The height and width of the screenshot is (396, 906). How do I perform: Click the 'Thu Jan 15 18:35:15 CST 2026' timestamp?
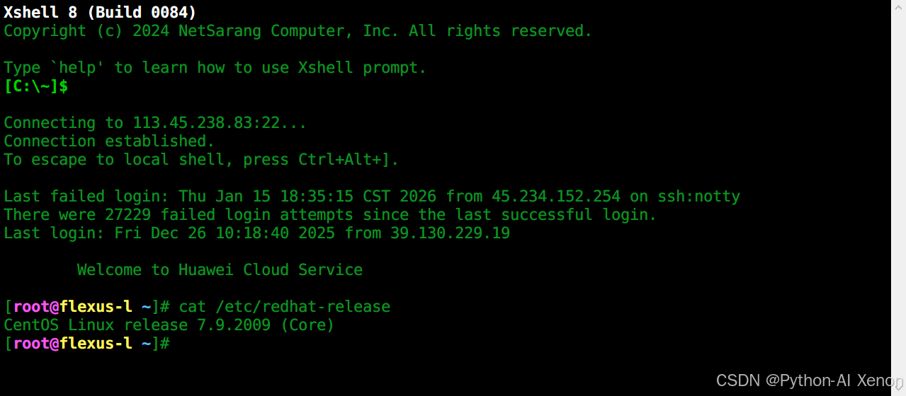coord(302,197)
